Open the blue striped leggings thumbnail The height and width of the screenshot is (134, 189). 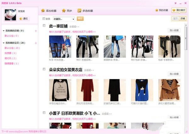[60, 47]
